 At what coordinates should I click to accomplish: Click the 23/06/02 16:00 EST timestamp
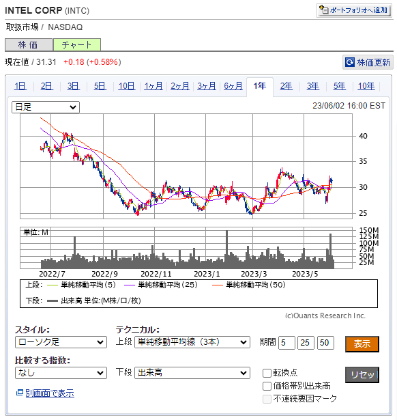pos(349,106)
